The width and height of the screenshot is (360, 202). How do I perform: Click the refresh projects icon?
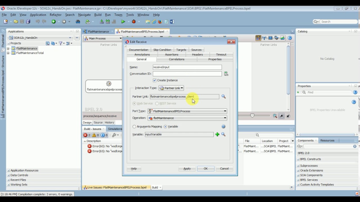[53, 43]
